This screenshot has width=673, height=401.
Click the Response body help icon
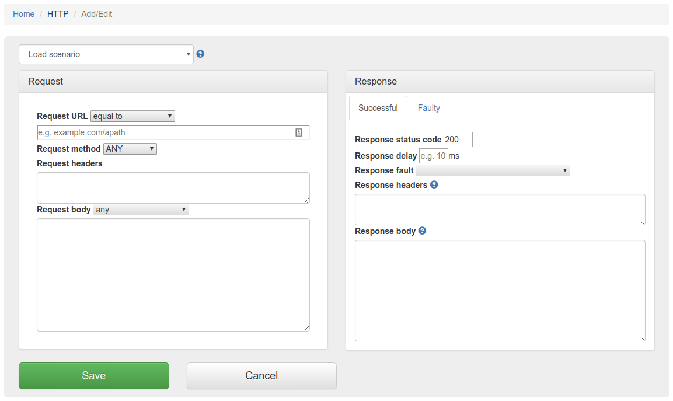[422, 231]
